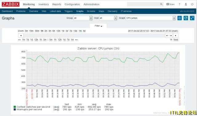Select the All zoom link
The height and width of the screenshot is (116, 197).
[x=84, y=31]
